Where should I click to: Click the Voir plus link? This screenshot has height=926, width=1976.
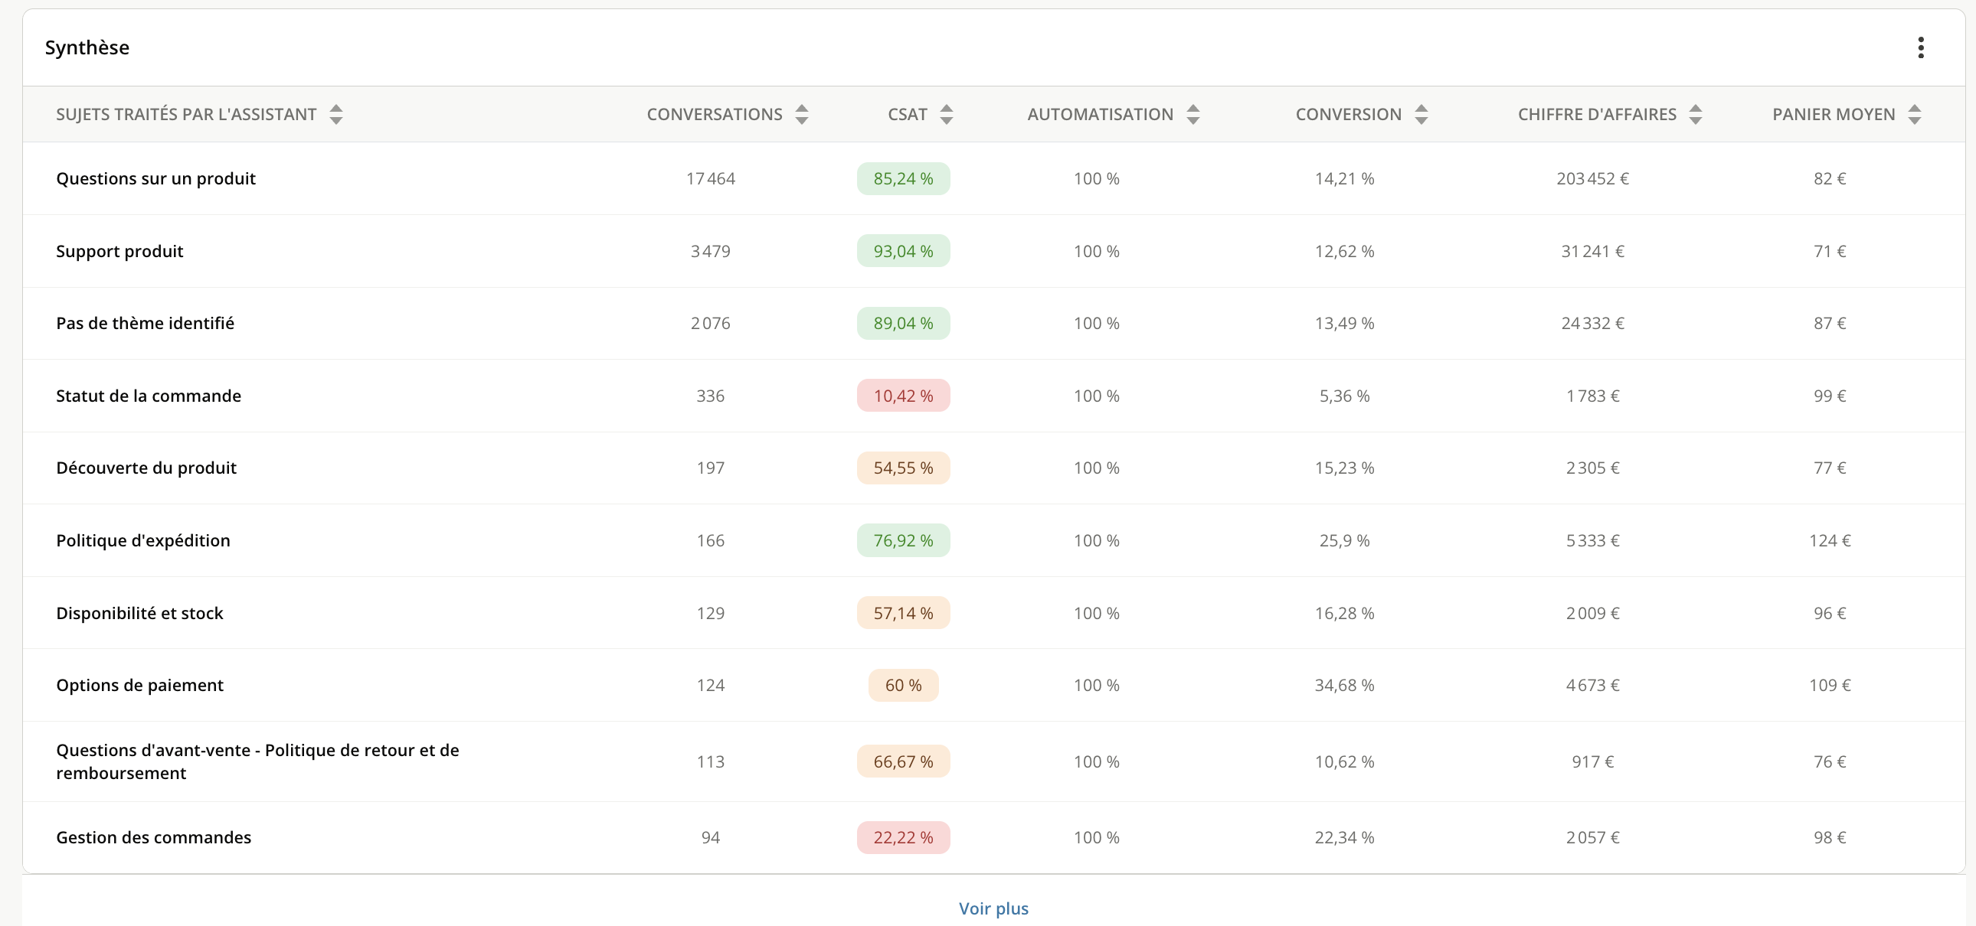point(993,908)
